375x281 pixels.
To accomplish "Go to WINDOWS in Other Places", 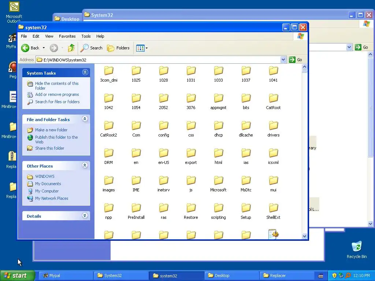I will click(45, 177).
